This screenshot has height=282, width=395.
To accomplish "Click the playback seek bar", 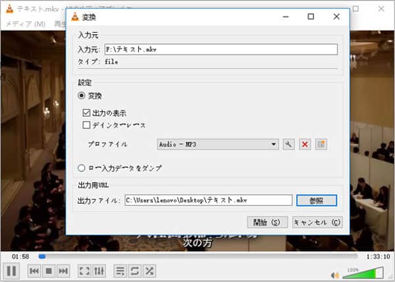I will 198,256.
